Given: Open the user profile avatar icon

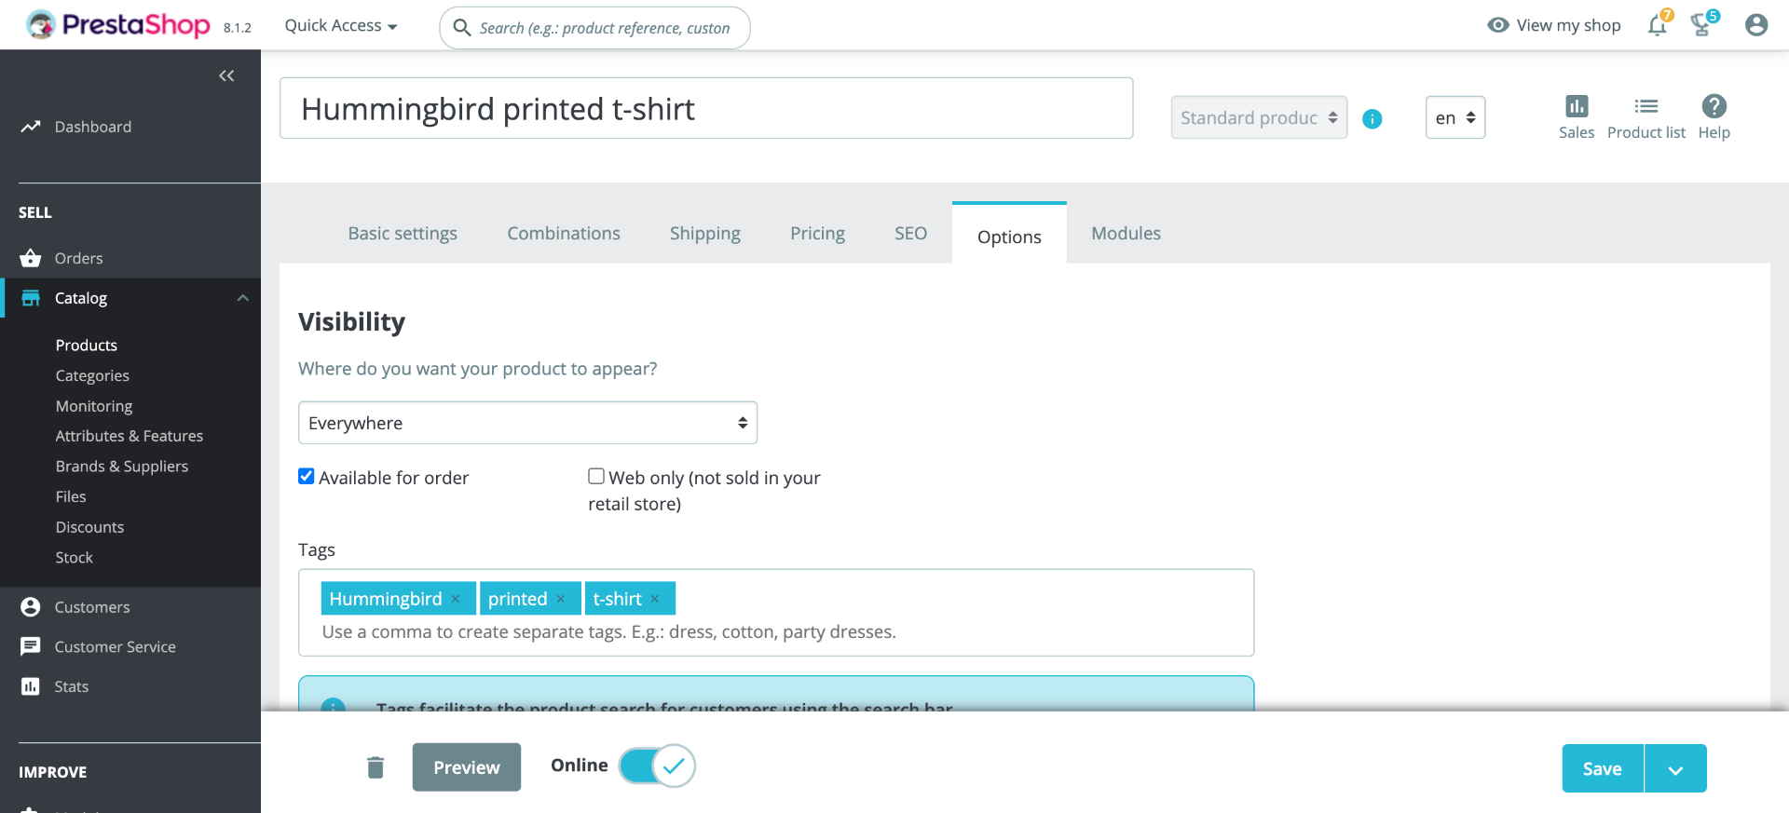Looking at the screenshot, I should (x=1755, y=25).
